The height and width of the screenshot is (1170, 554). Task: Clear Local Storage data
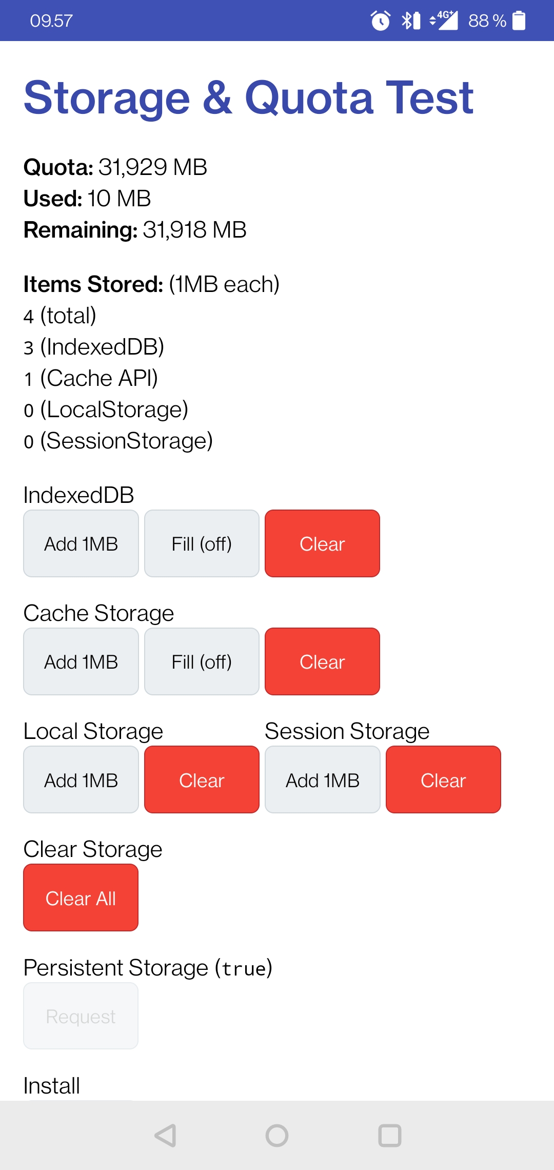click(x=202, y=779)
